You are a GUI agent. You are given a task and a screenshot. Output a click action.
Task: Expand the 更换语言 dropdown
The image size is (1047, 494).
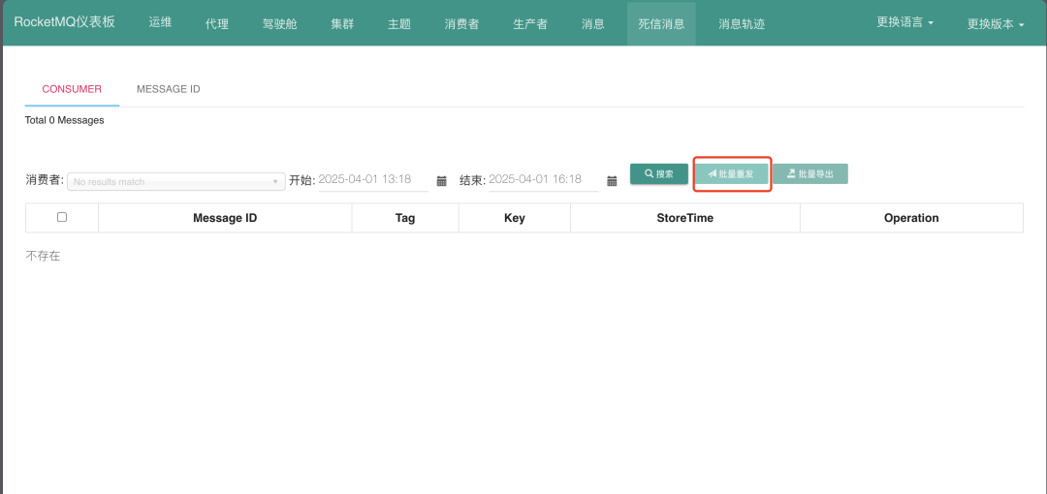pyautogui.click(x=904, y=22)
